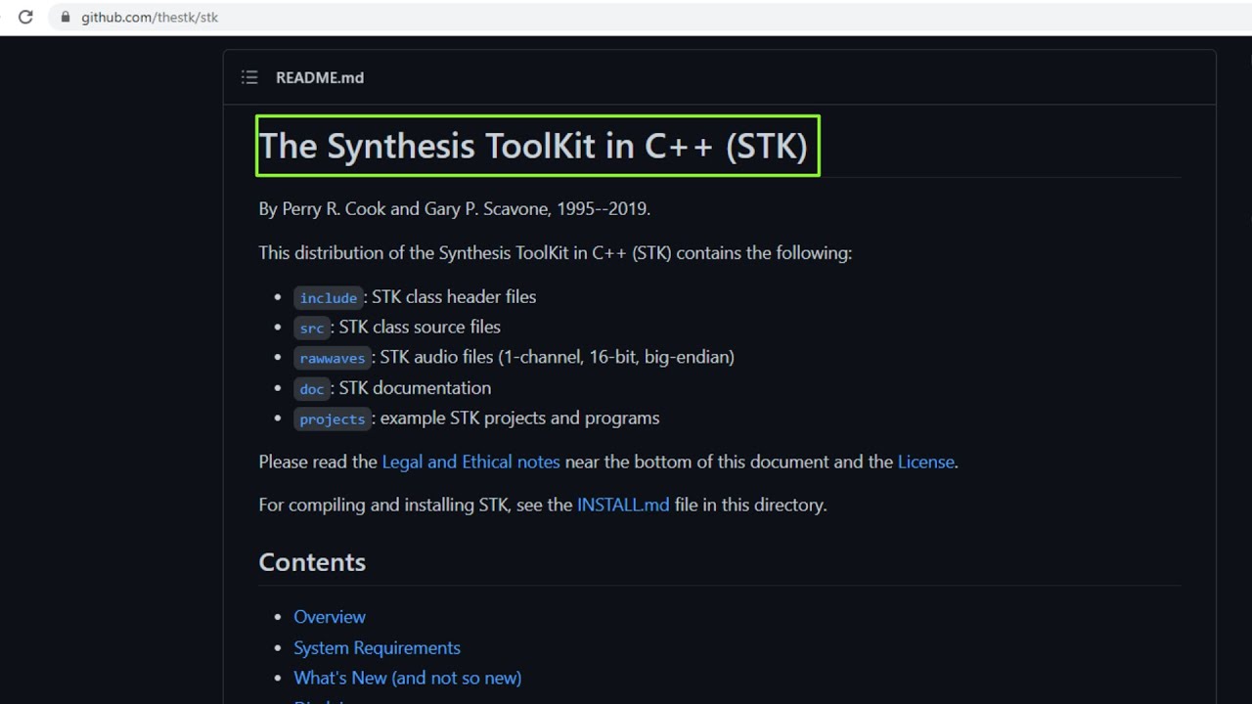The height and width of the screenshot is (704, 1252).
Task: Go to System Requirements section
Action: click(377, 647)
